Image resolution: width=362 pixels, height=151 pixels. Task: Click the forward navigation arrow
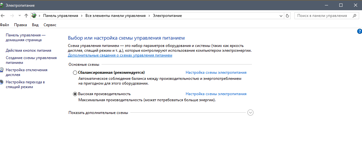click(x=12, y=16)
